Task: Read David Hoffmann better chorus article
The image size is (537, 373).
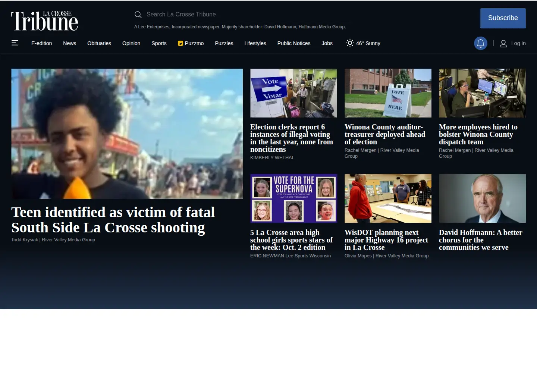Action: [481, 240]
